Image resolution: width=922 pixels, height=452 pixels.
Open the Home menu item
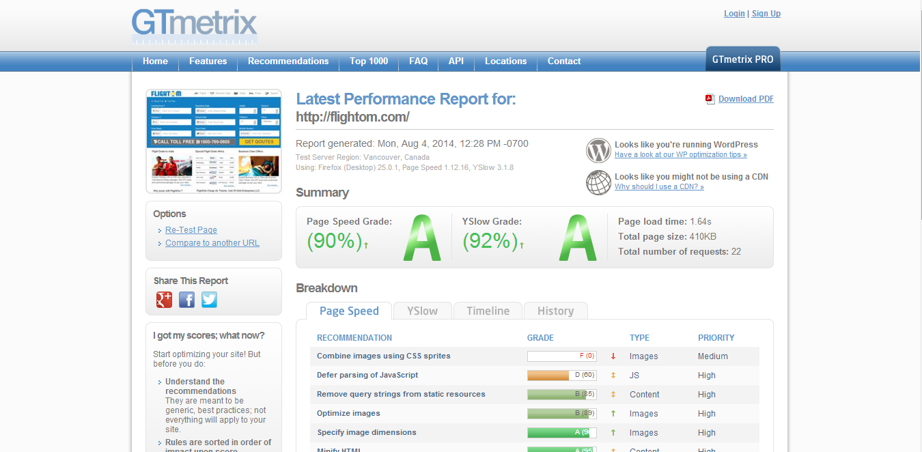155,61
